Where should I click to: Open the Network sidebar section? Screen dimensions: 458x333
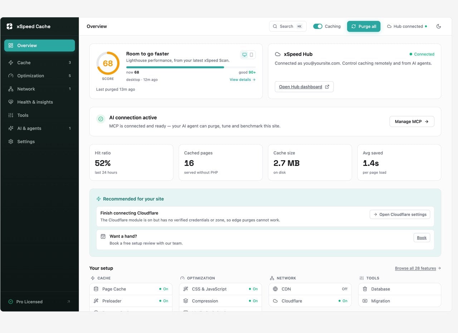39,89
